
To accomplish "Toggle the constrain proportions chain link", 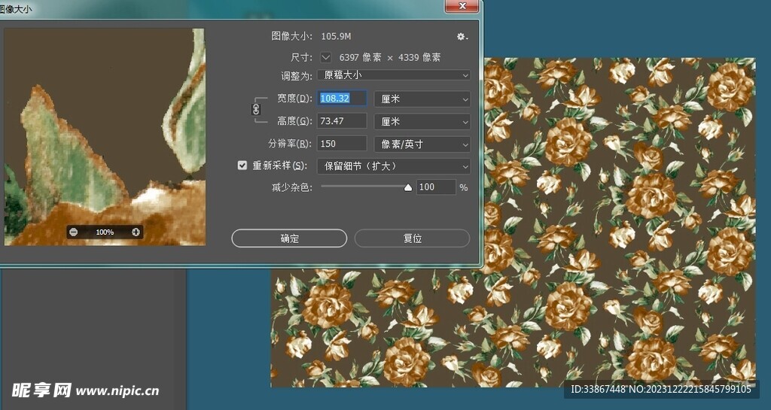I will [x=256, y=109].
